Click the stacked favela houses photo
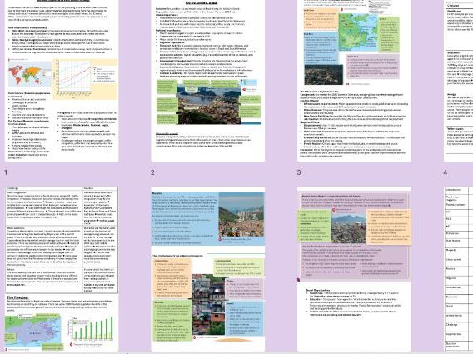473x354 pixels. point(208,304)
